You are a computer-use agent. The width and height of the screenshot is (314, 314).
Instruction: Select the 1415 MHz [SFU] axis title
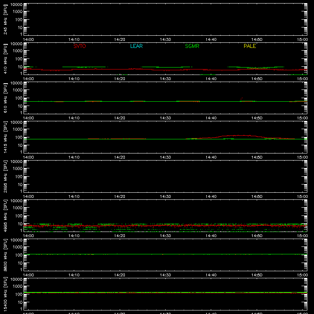(x=5, y=137)
